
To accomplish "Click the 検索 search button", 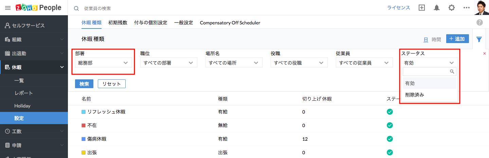I will click(x=84, y=84).
